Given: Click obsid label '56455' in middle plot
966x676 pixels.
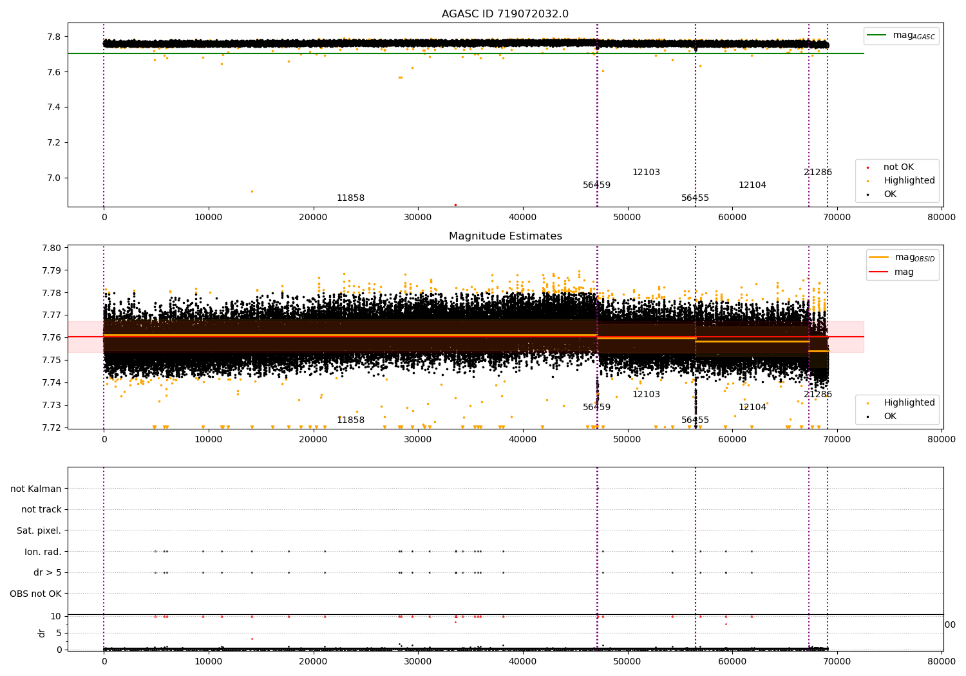Looking at the screenshot, I should [x=695, y=420].
